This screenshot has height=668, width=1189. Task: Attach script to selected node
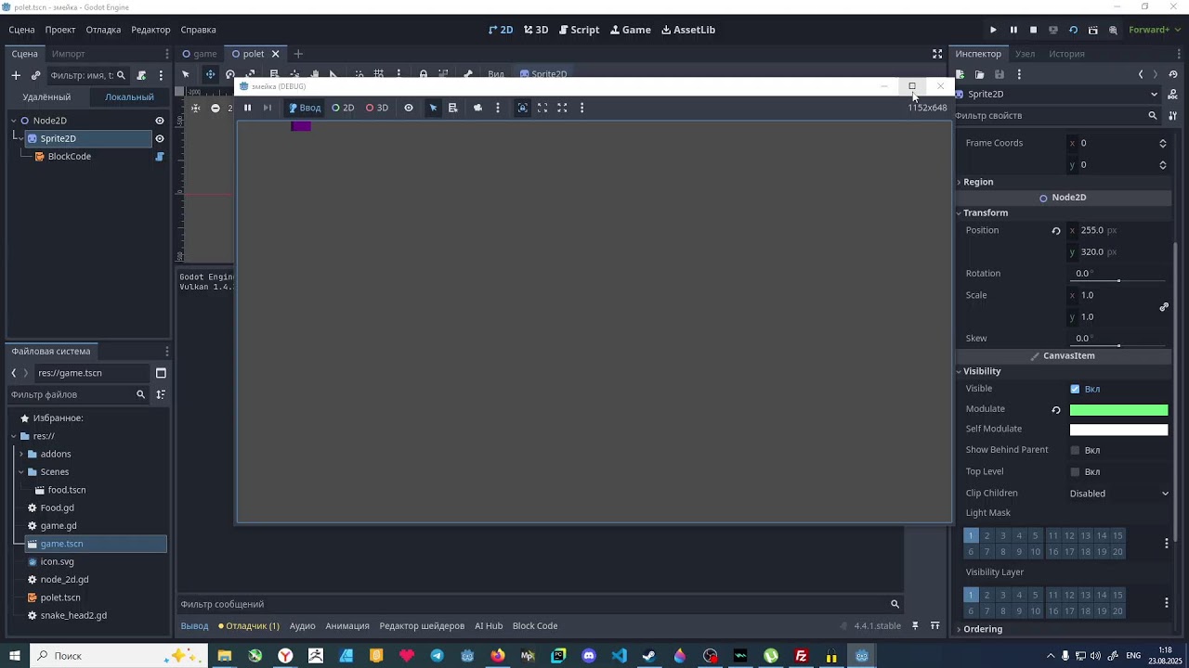point(141,75)
